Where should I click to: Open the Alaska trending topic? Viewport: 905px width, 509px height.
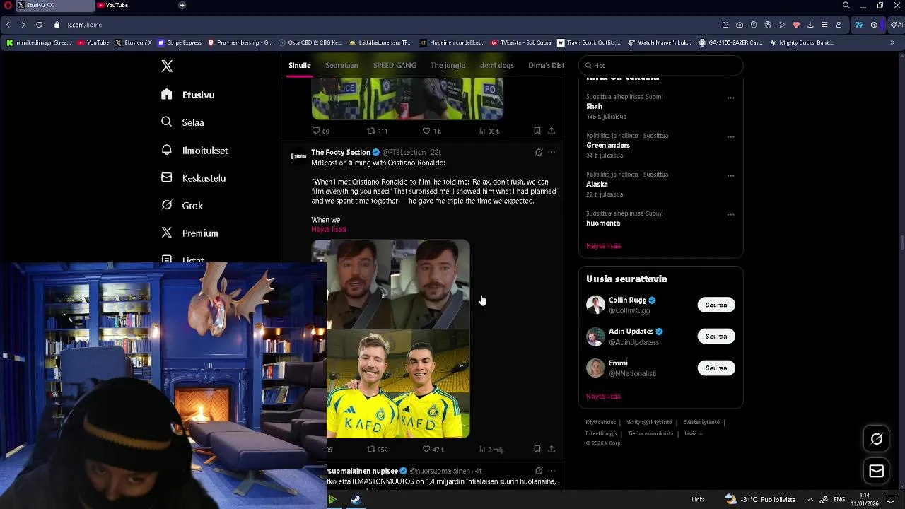[x=597, y=184]
